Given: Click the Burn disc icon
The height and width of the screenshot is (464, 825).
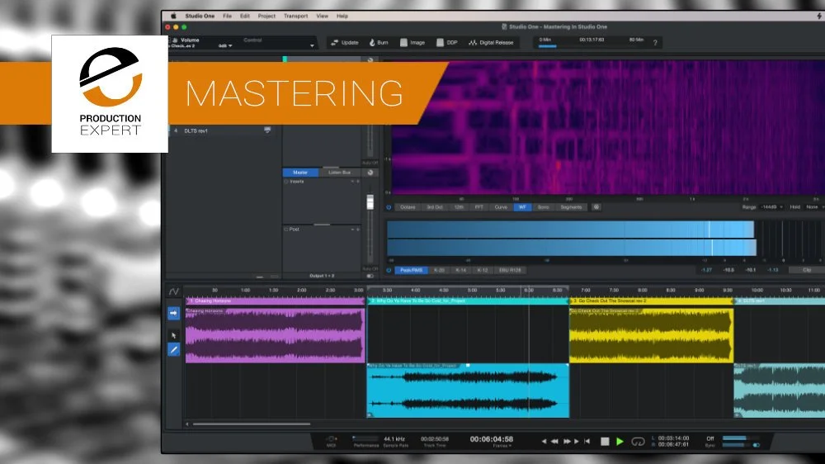Looking at the screenshot, I should pos(371,43).
